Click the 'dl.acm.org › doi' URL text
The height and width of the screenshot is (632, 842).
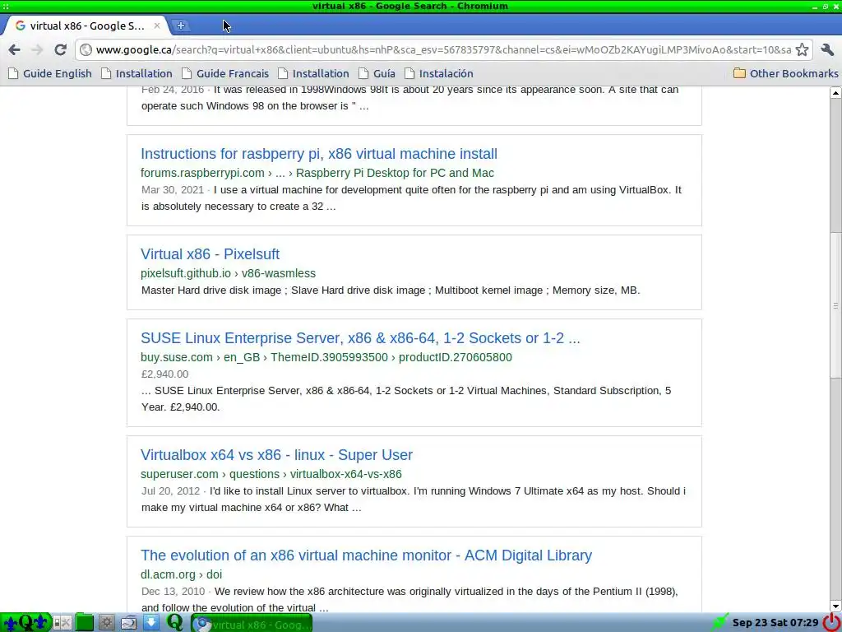182,574
